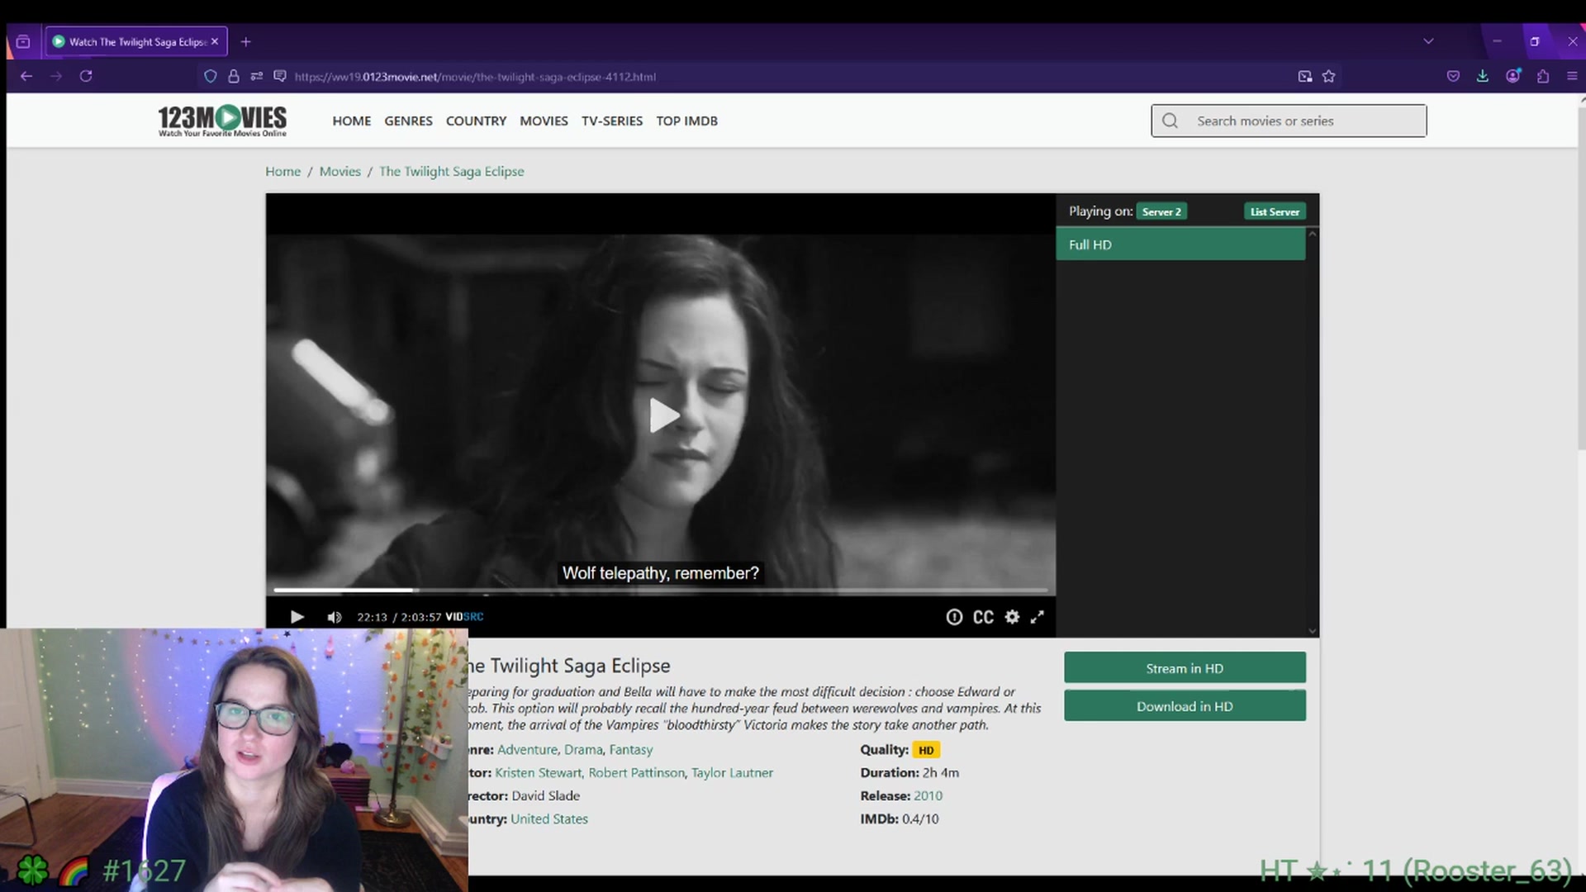The height and width of the screenshot is (892, 1586).
Task: Open video info icon
Action: point(954,617)
